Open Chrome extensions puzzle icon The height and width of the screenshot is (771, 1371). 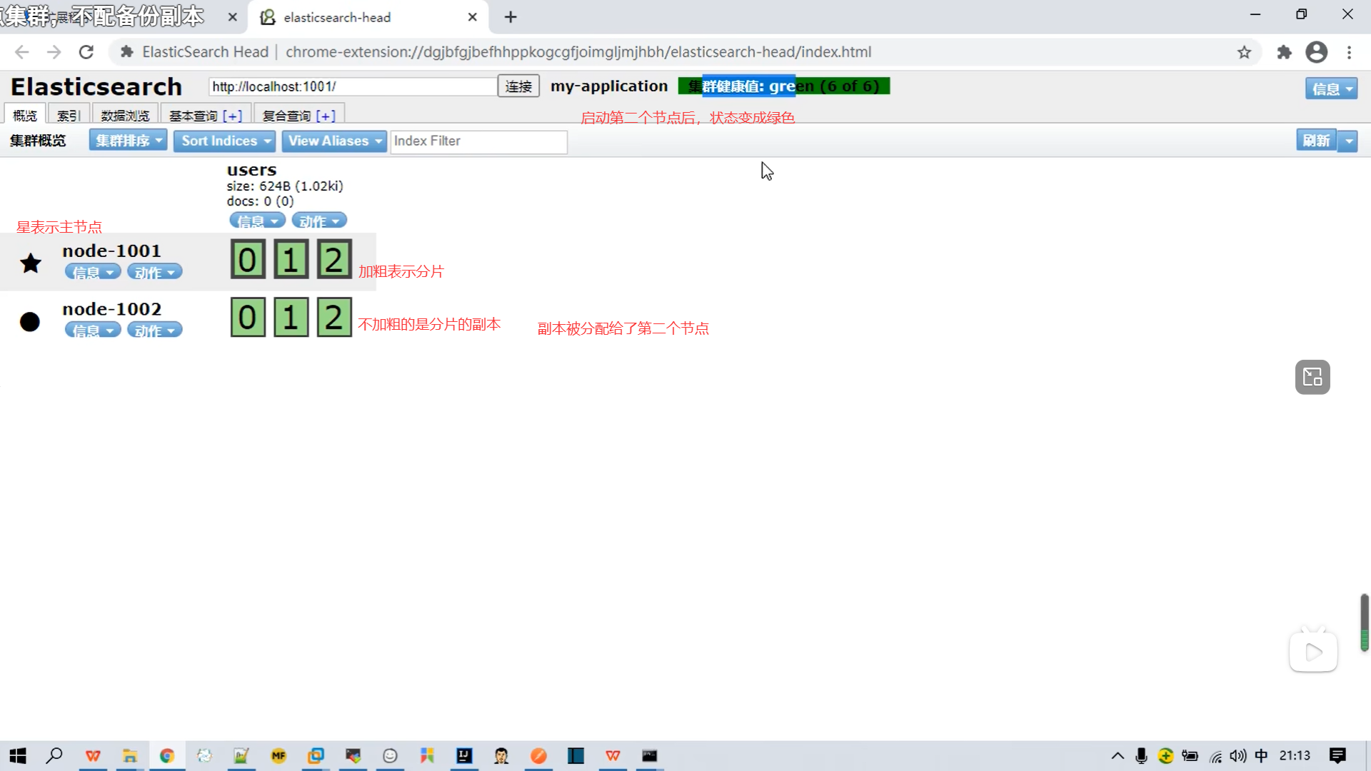click(1284, 52)
